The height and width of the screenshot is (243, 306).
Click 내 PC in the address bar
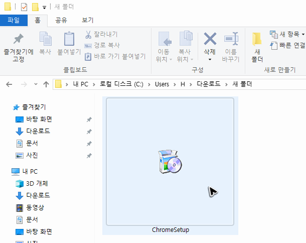pyautogui.click(x=80, y=84)
